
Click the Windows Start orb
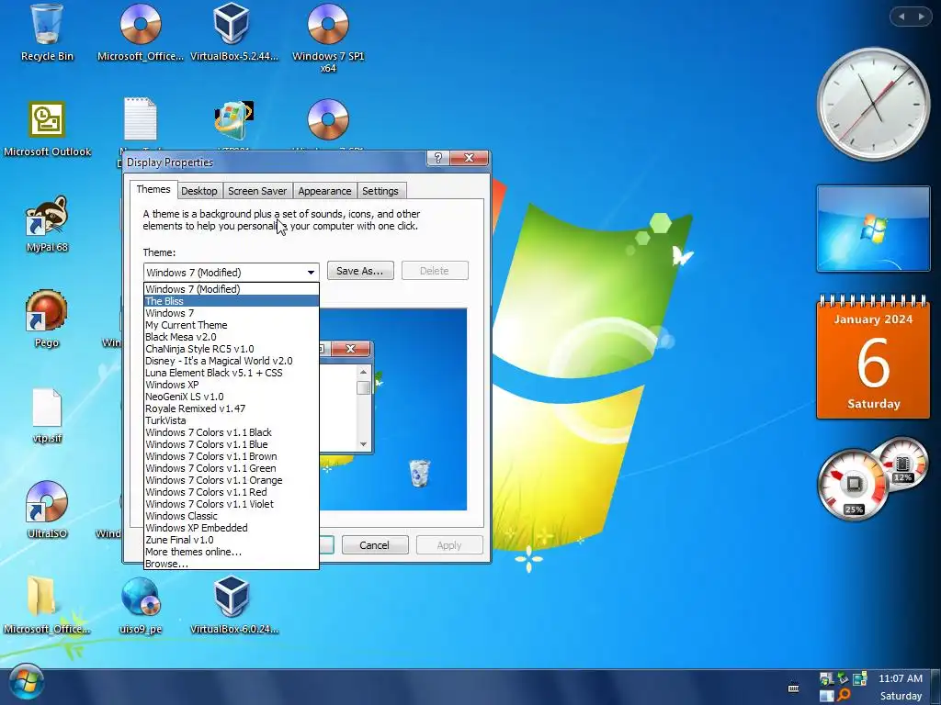26,684
